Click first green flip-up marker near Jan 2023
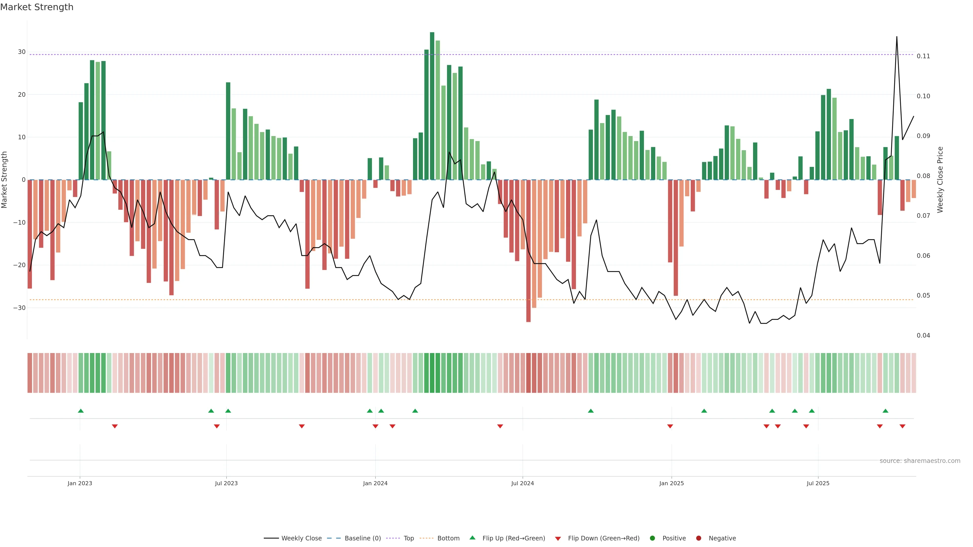Viewport: 973px width, 547px height. coord(81,411)
